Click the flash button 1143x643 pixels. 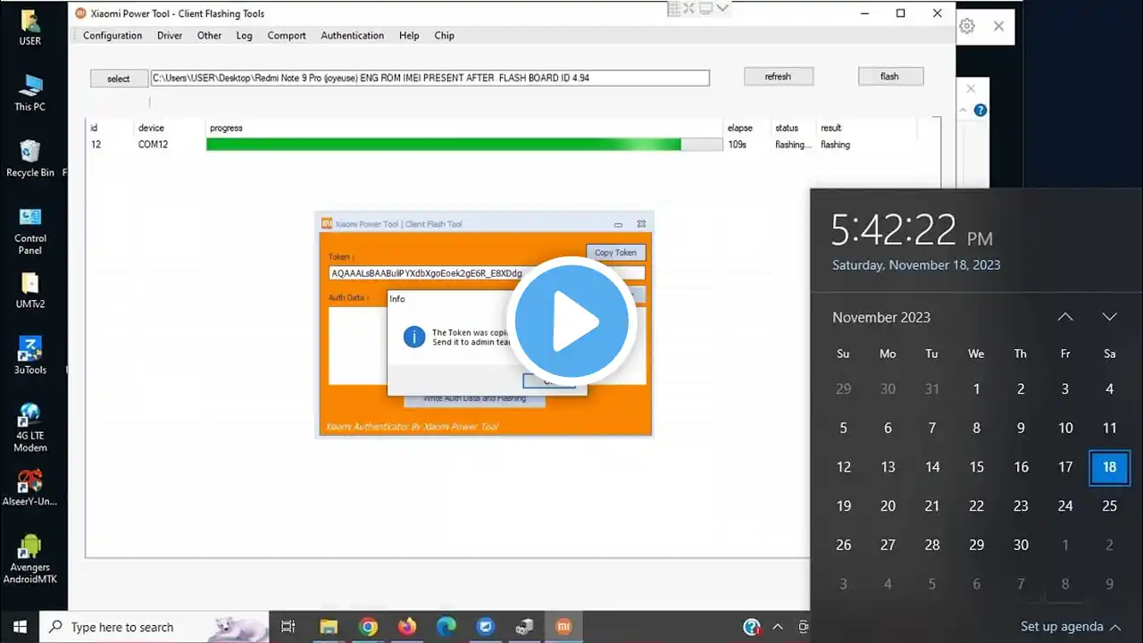point(889,77)
